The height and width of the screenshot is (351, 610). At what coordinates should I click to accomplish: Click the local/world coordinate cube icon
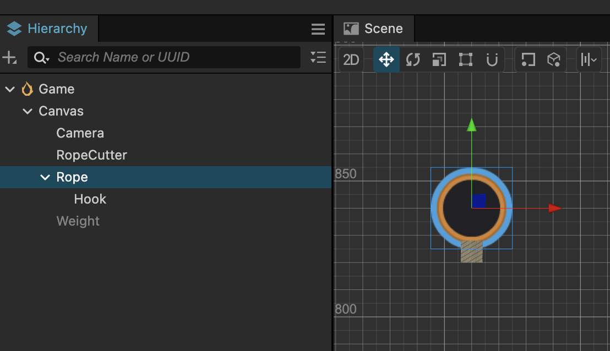pyautogui.click(x=554, y=59)
